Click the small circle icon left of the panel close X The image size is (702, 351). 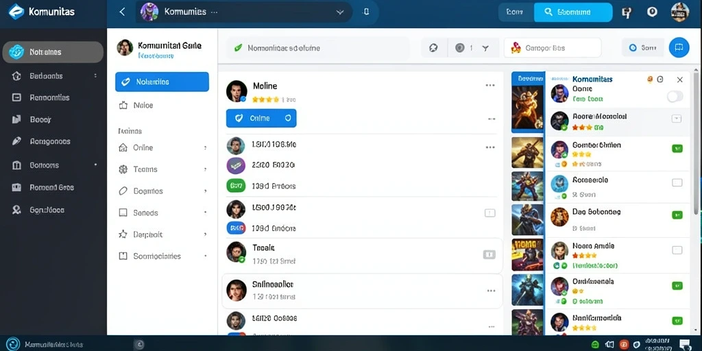coord(660,80)
